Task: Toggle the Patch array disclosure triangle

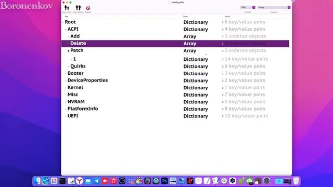Action: [68, 51]
